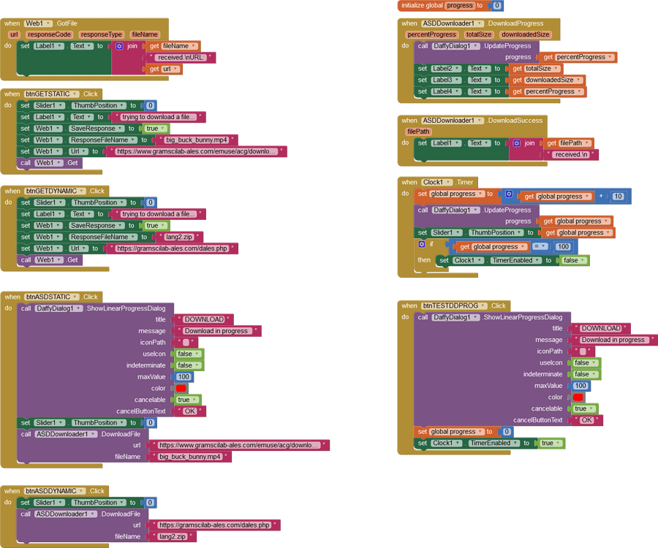The image size is (658, 548).
Task: Pick the red color block in btnASDSTATIC.Click
Action: pos(181,388)
